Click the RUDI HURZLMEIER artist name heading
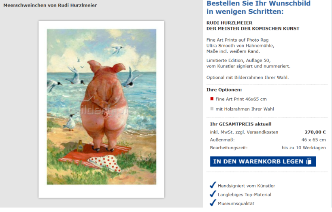 coord(229,23)
